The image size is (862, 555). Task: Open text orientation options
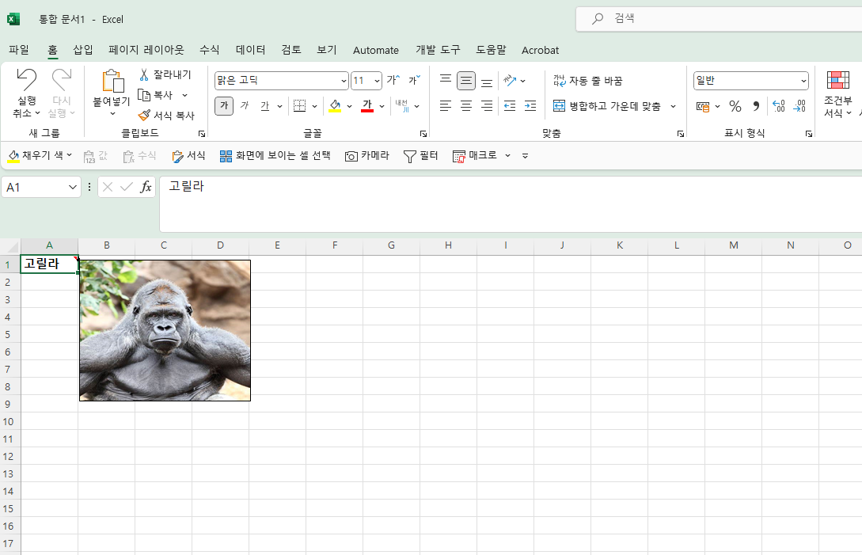pyautogui.click(x=515, y=81)
